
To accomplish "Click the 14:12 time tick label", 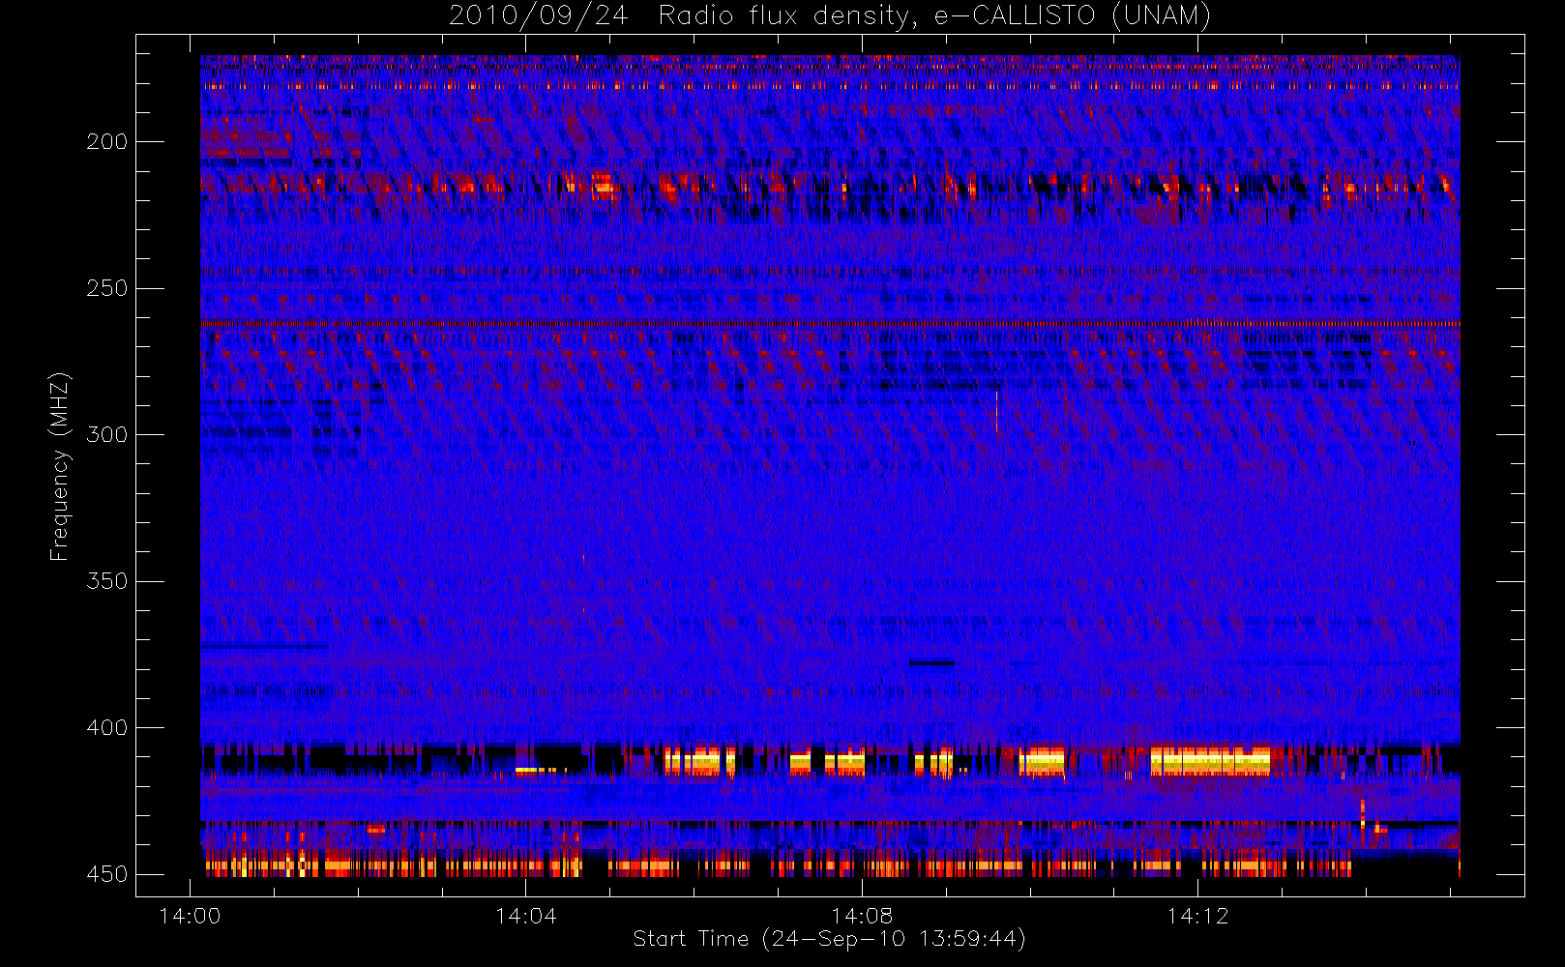I will coord(1197,916).
